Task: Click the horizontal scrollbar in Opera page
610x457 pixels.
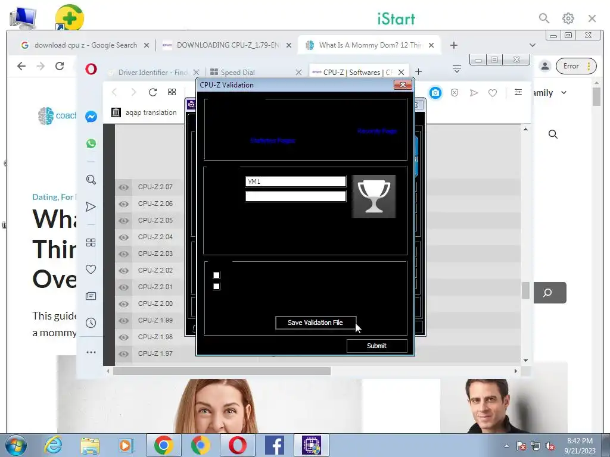Action: (x=222, y=371)
